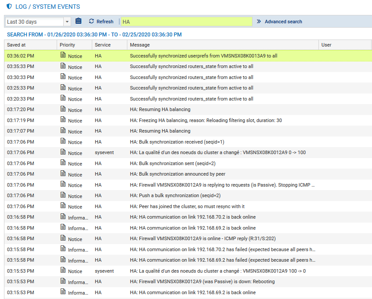
Task: Click the Service column header
Action: [x=103, y=45]
